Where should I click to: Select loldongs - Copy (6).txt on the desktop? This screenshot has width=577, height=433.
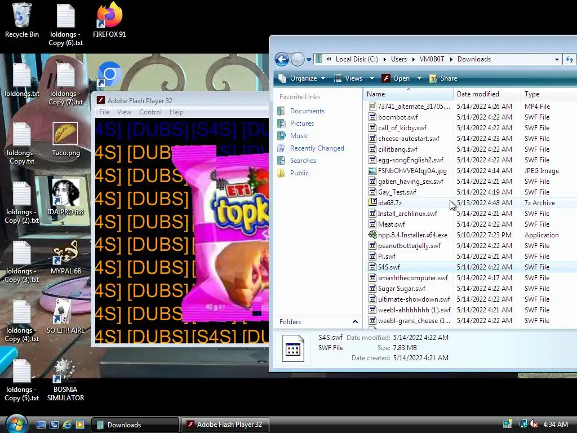65,25
